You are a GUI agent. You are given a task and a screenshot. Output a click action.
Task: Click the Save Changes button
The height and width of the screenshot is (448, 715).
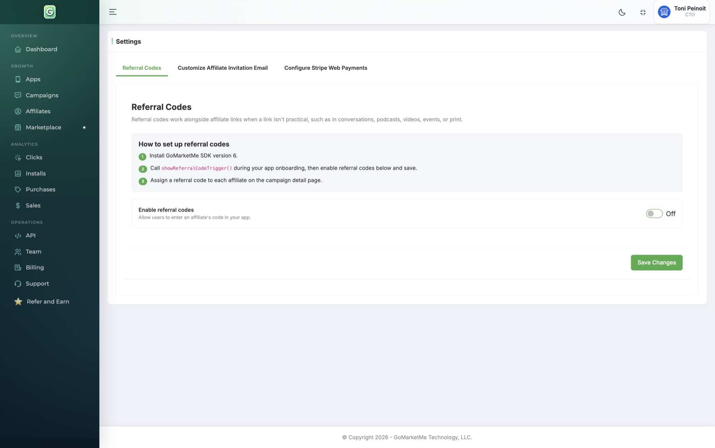[x=657, y=263]
